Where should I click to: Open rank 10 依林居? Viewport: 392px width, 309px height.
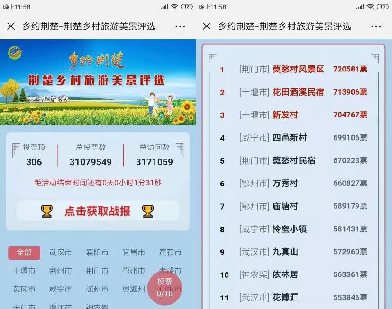(285, 275)
